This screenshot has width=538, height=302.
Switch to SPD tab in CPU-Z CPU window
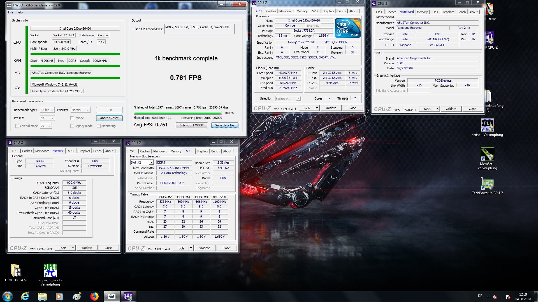[315, 11]
